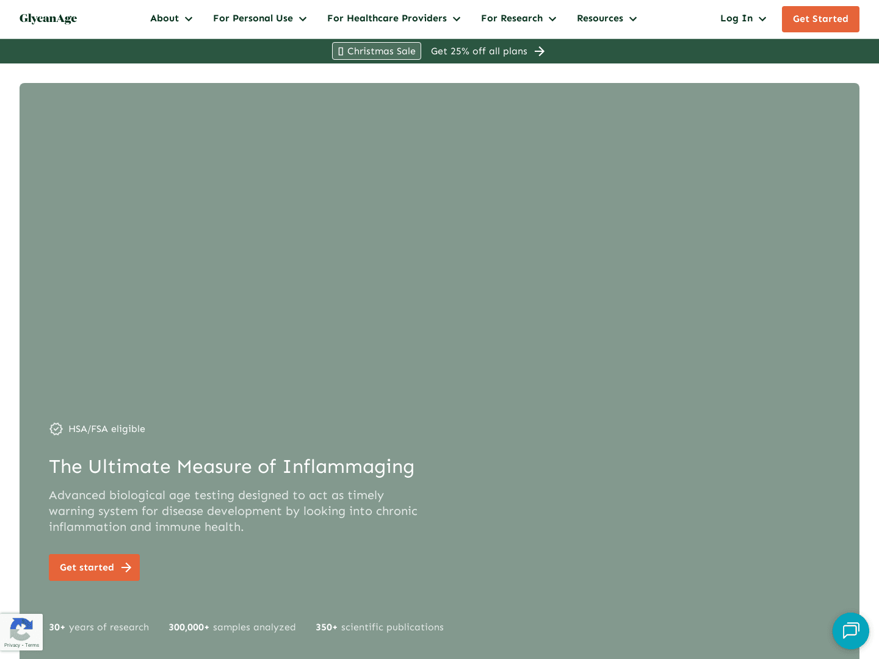
Task: Click the Get 25% off all plans link
Action: coord(479,51)
